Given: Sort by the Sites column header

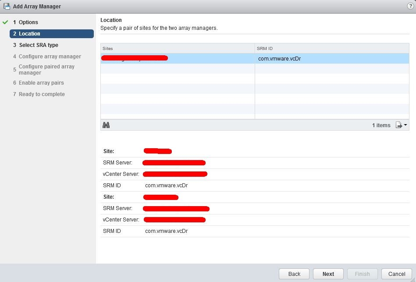Looking at the screenshot, I should tap(178, 48).
